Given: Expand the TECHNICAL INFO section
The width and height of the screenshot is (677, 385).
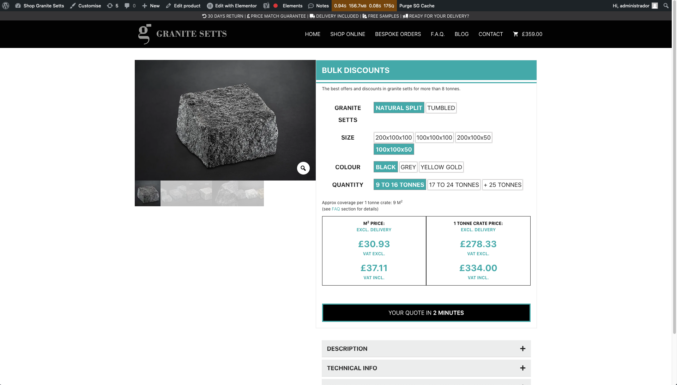Looking at the screenshot, I should (x=426, y=368).
